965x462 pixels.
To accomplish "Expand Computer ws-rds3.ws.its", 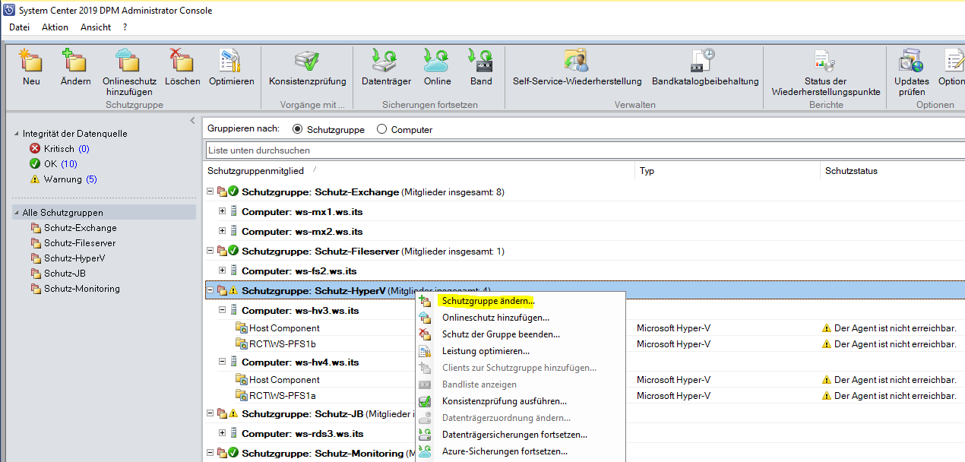I will pos(223,433).
